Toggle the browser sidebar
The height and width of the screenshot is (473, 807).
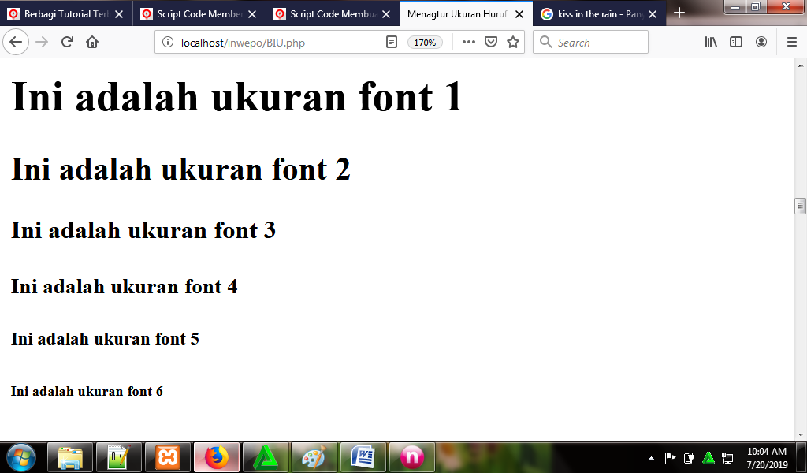[x=735, y=42]
